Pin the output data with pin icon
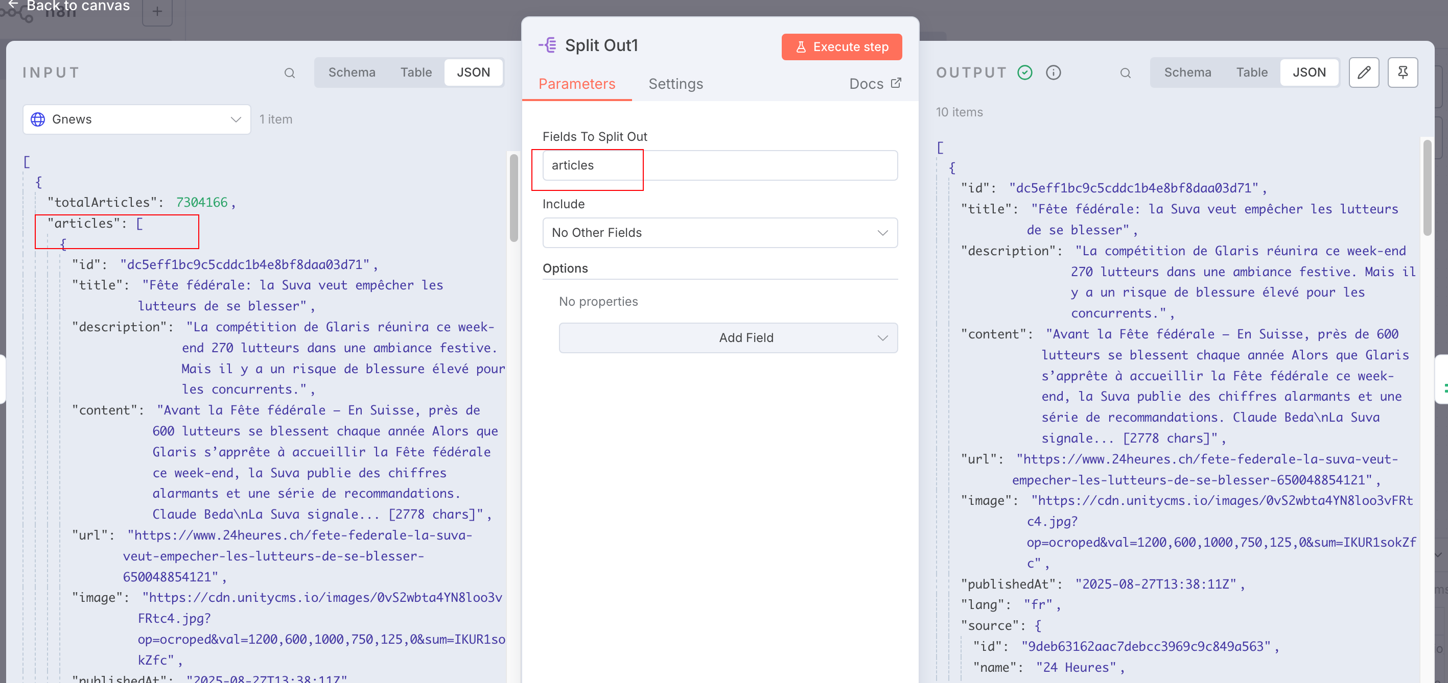 pos(1403,72)
